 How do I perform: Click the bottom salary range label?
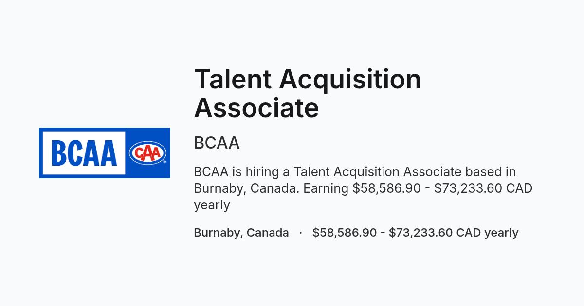coord(415,233)
